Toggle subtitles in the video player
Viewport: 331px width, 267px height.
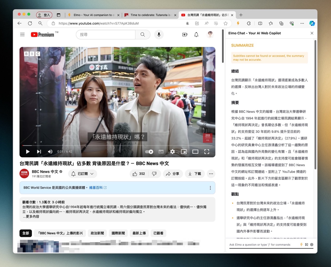[x=161, y=152]
